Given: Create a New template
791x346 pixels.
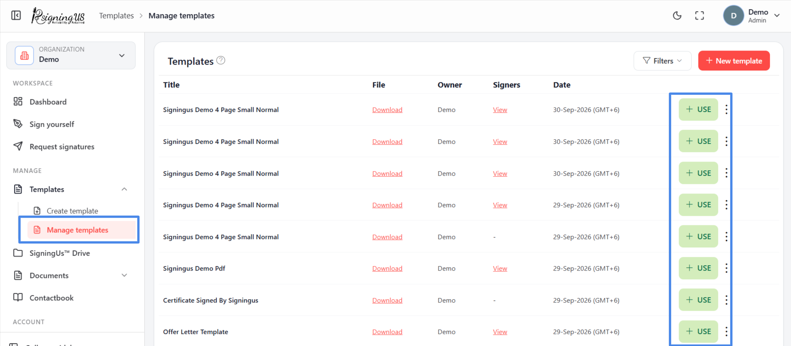Looking at the screenshot, I should pos(734,61).
